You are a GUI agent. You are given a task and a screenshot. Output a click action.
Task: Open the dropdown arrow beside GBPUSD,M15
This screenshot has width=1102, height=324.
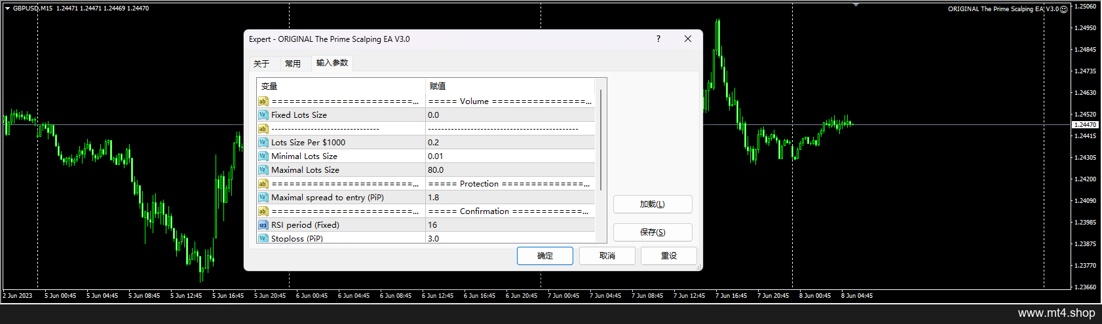point(7,9)
